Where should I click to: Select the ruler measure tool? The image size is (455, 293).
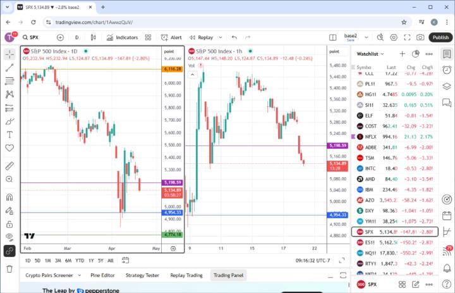[x=9, y=166]
